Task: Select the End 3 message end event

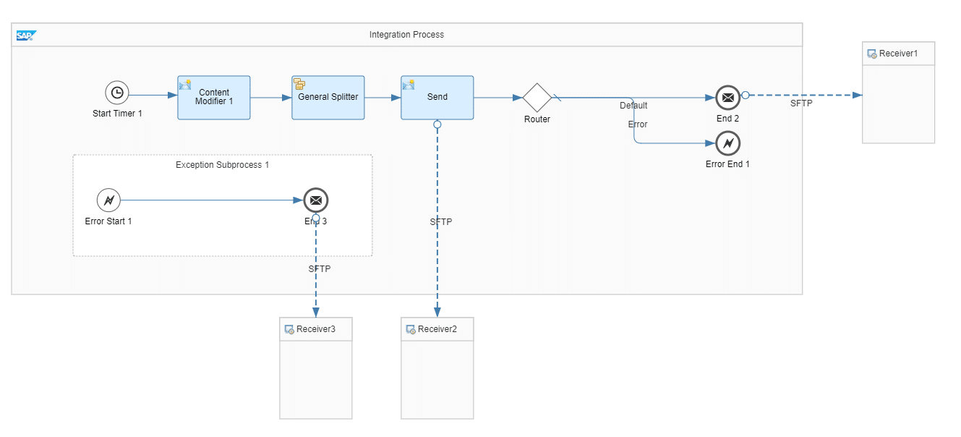Action: click(x=316, y=200)
